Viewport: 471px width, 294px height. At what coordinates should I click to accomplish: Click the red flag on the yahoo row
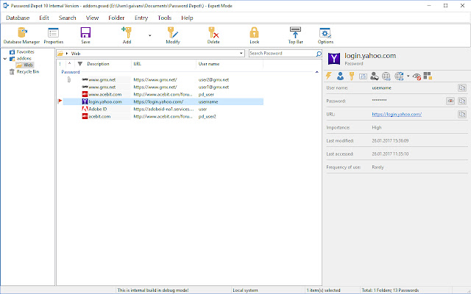click(x=60, y=101)
